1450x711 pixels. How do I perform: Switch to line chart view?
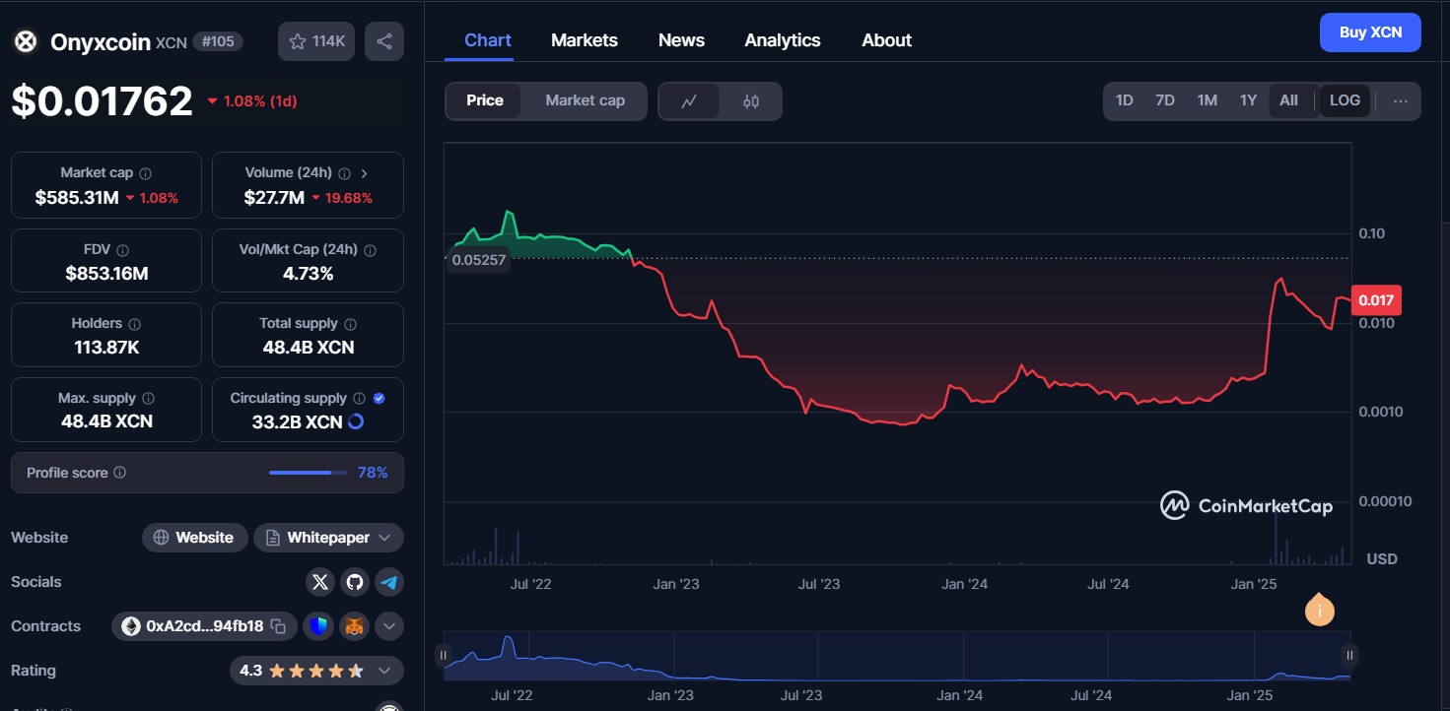click(x=689, y=100)
